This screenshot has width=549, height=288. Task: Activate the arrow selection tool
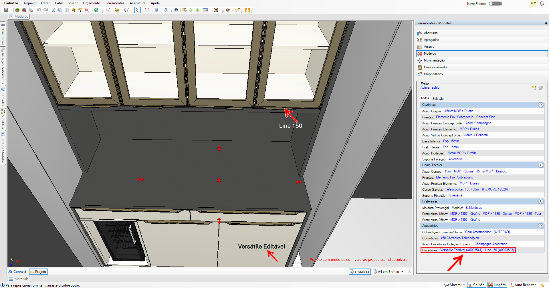(x=137, y=10)
